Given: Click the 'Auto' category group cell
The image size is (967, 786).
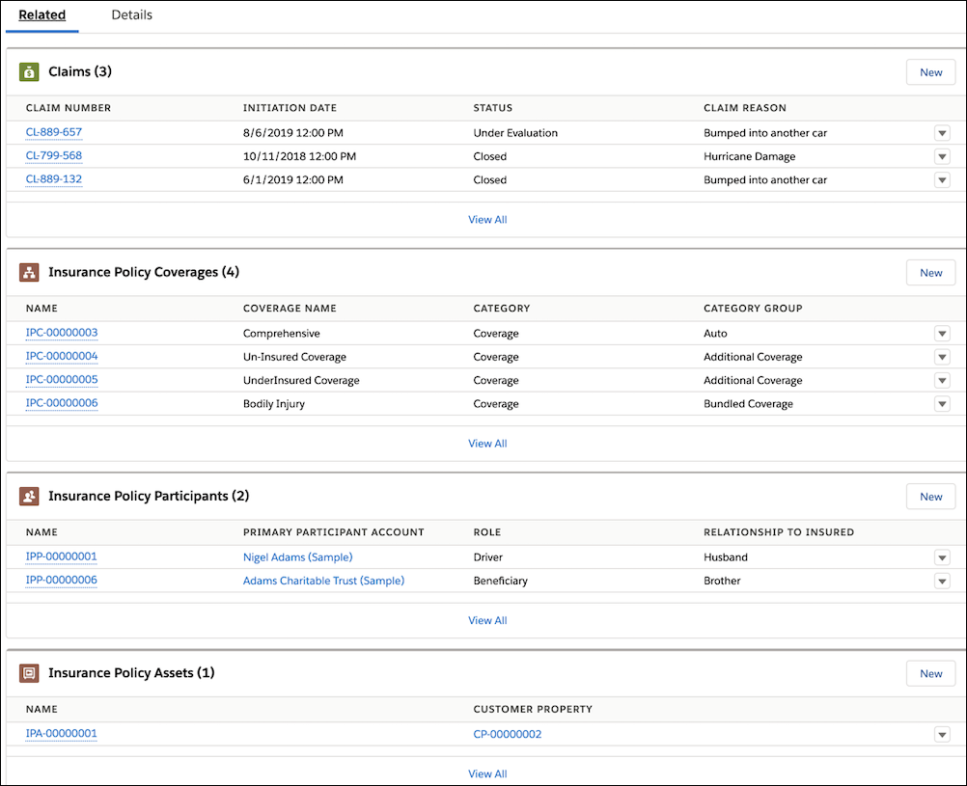Looking at the screenshot, I should pyautogui.click(x=715, y=334).
